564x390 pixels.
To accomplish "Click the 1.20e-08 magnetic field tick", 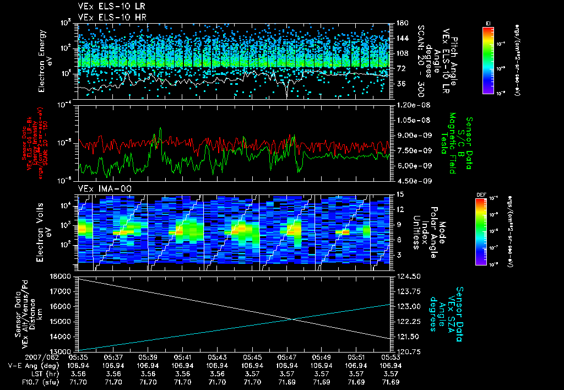I will (x=414, y=105).
